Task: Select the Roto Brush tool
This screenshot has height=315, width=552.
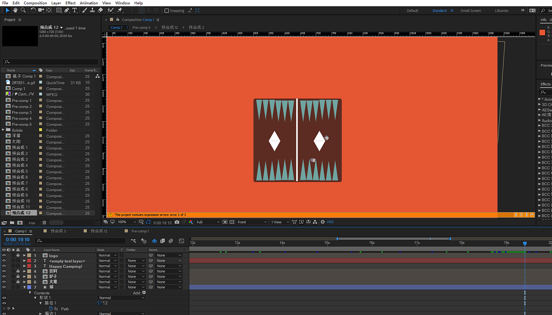Action: [x=110, y=10]
